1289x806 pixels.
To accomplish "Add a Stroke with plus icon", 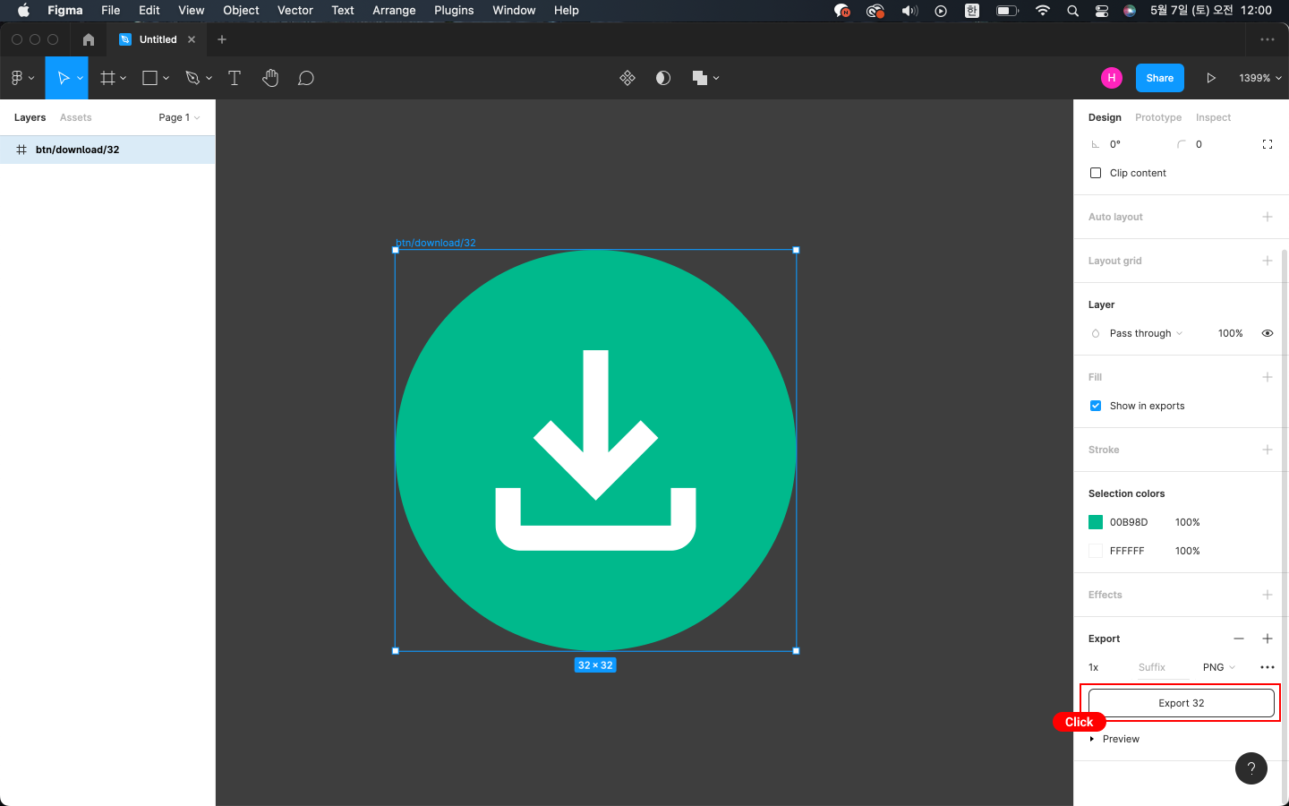I will [x=1268, y=450].
